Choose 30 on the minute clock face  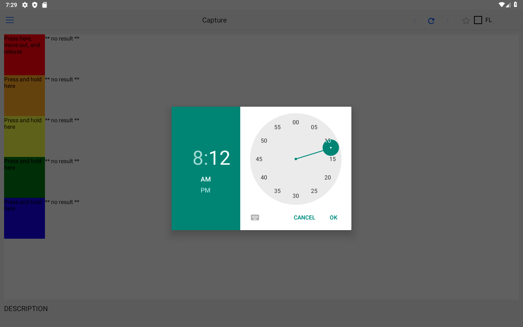[295, 196]
